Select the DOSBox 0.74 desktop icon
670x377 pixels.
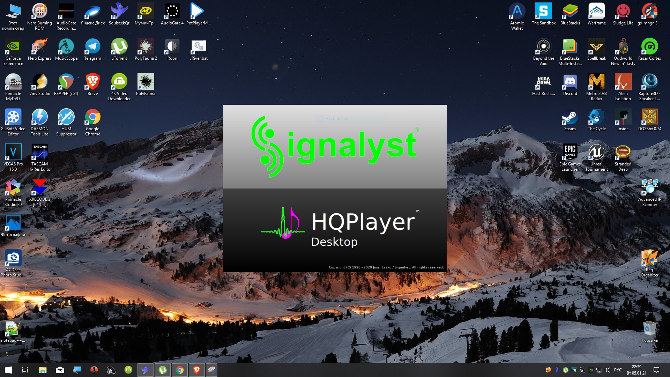(649, 120)
